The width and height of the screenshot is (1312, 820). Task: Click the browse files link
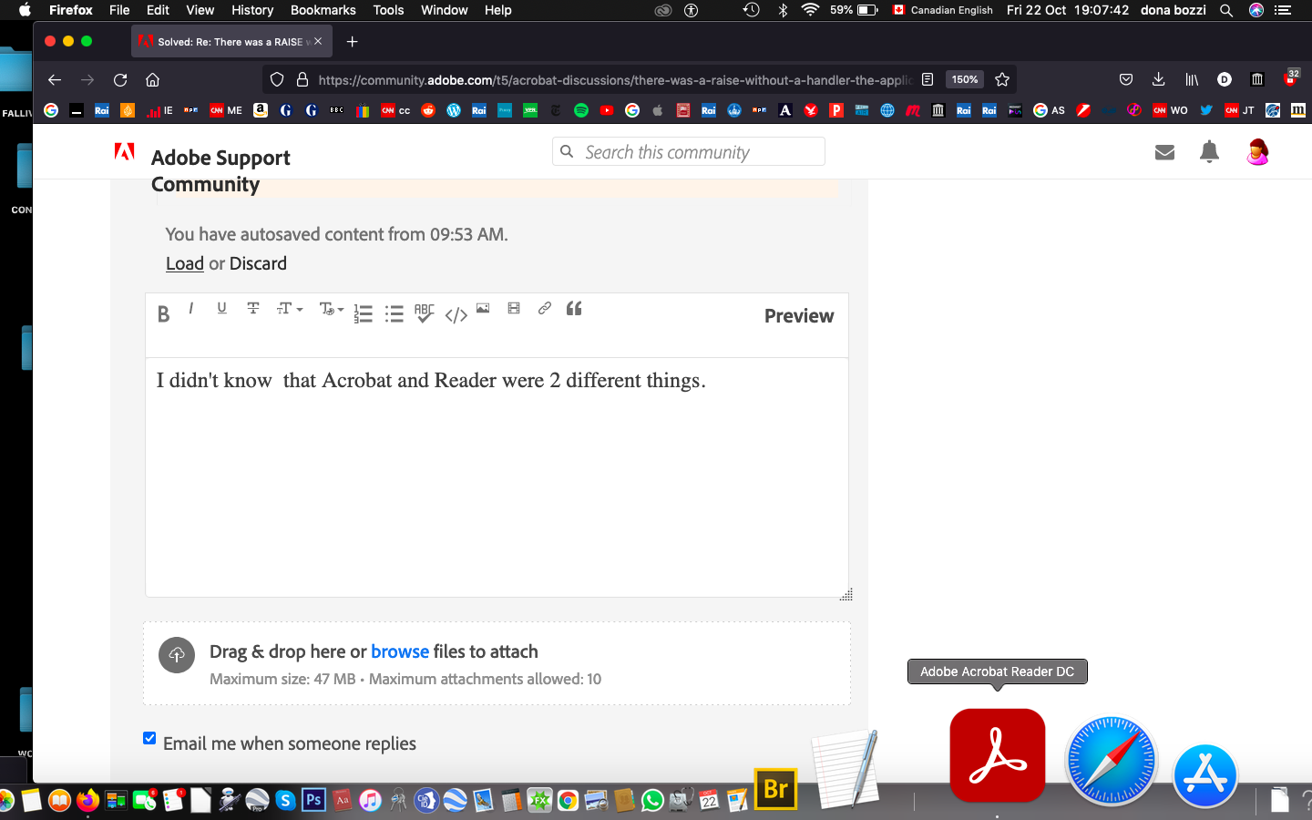coord(400,651)
